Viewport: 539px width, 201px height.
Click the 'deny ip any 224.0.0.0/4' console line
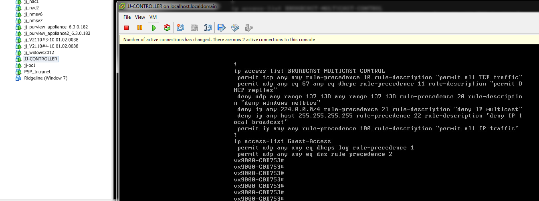[380, 109]
